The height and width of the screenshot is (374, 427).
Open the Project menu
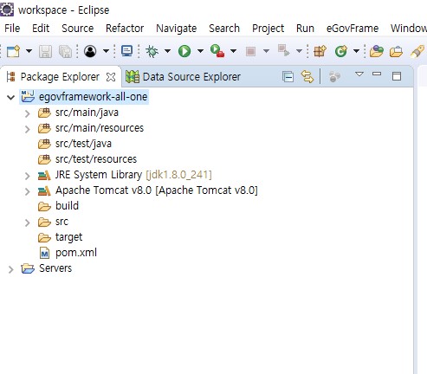tap(268, 29)
